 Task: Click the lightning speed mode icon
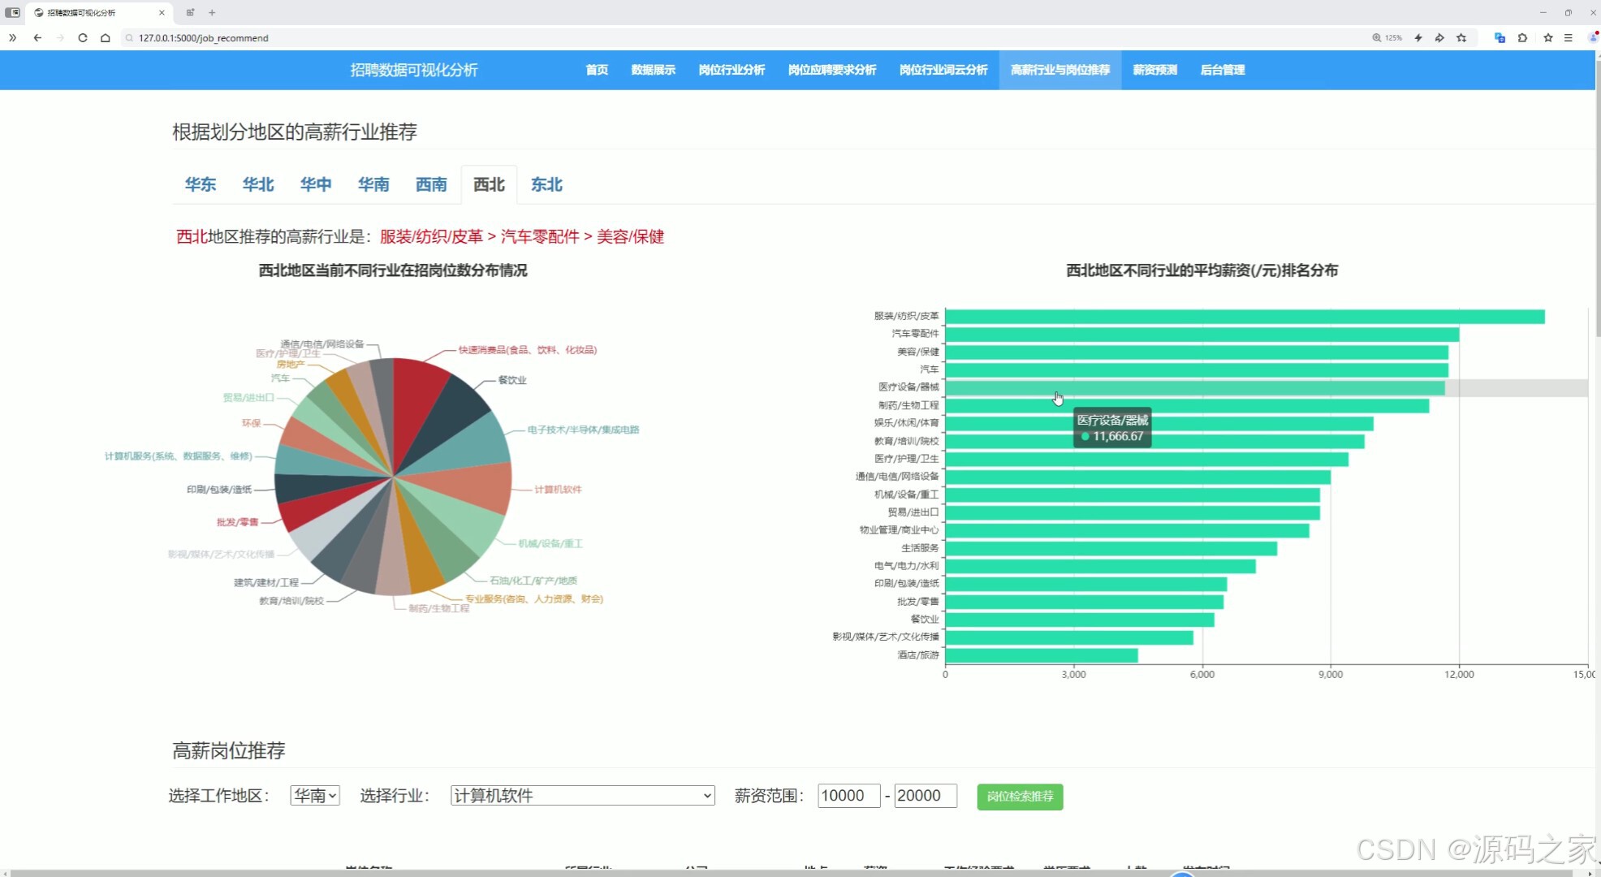(1418, 37)
